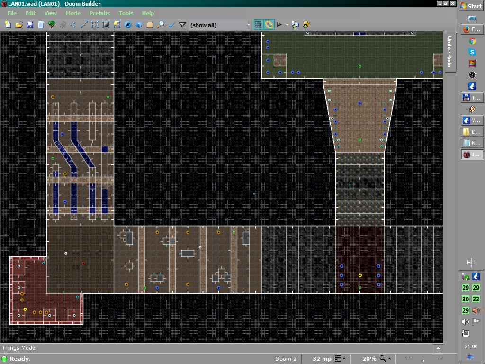Open Find and Replace magnifier icon
This screenshot has width=485, height=364.
[x=161, y=25]
